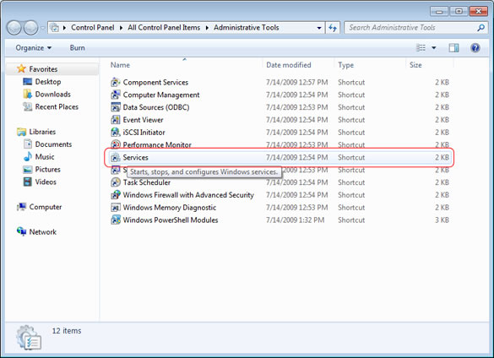The image size is (494, 358).
Task: Click the Forward navigation arrow
Action: coord(31,28)
